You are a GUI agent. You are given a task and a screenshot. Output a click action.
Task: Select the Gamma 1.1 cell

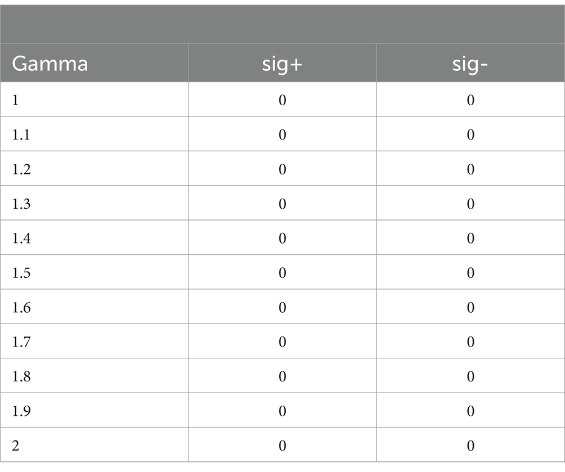coord(21,135)
